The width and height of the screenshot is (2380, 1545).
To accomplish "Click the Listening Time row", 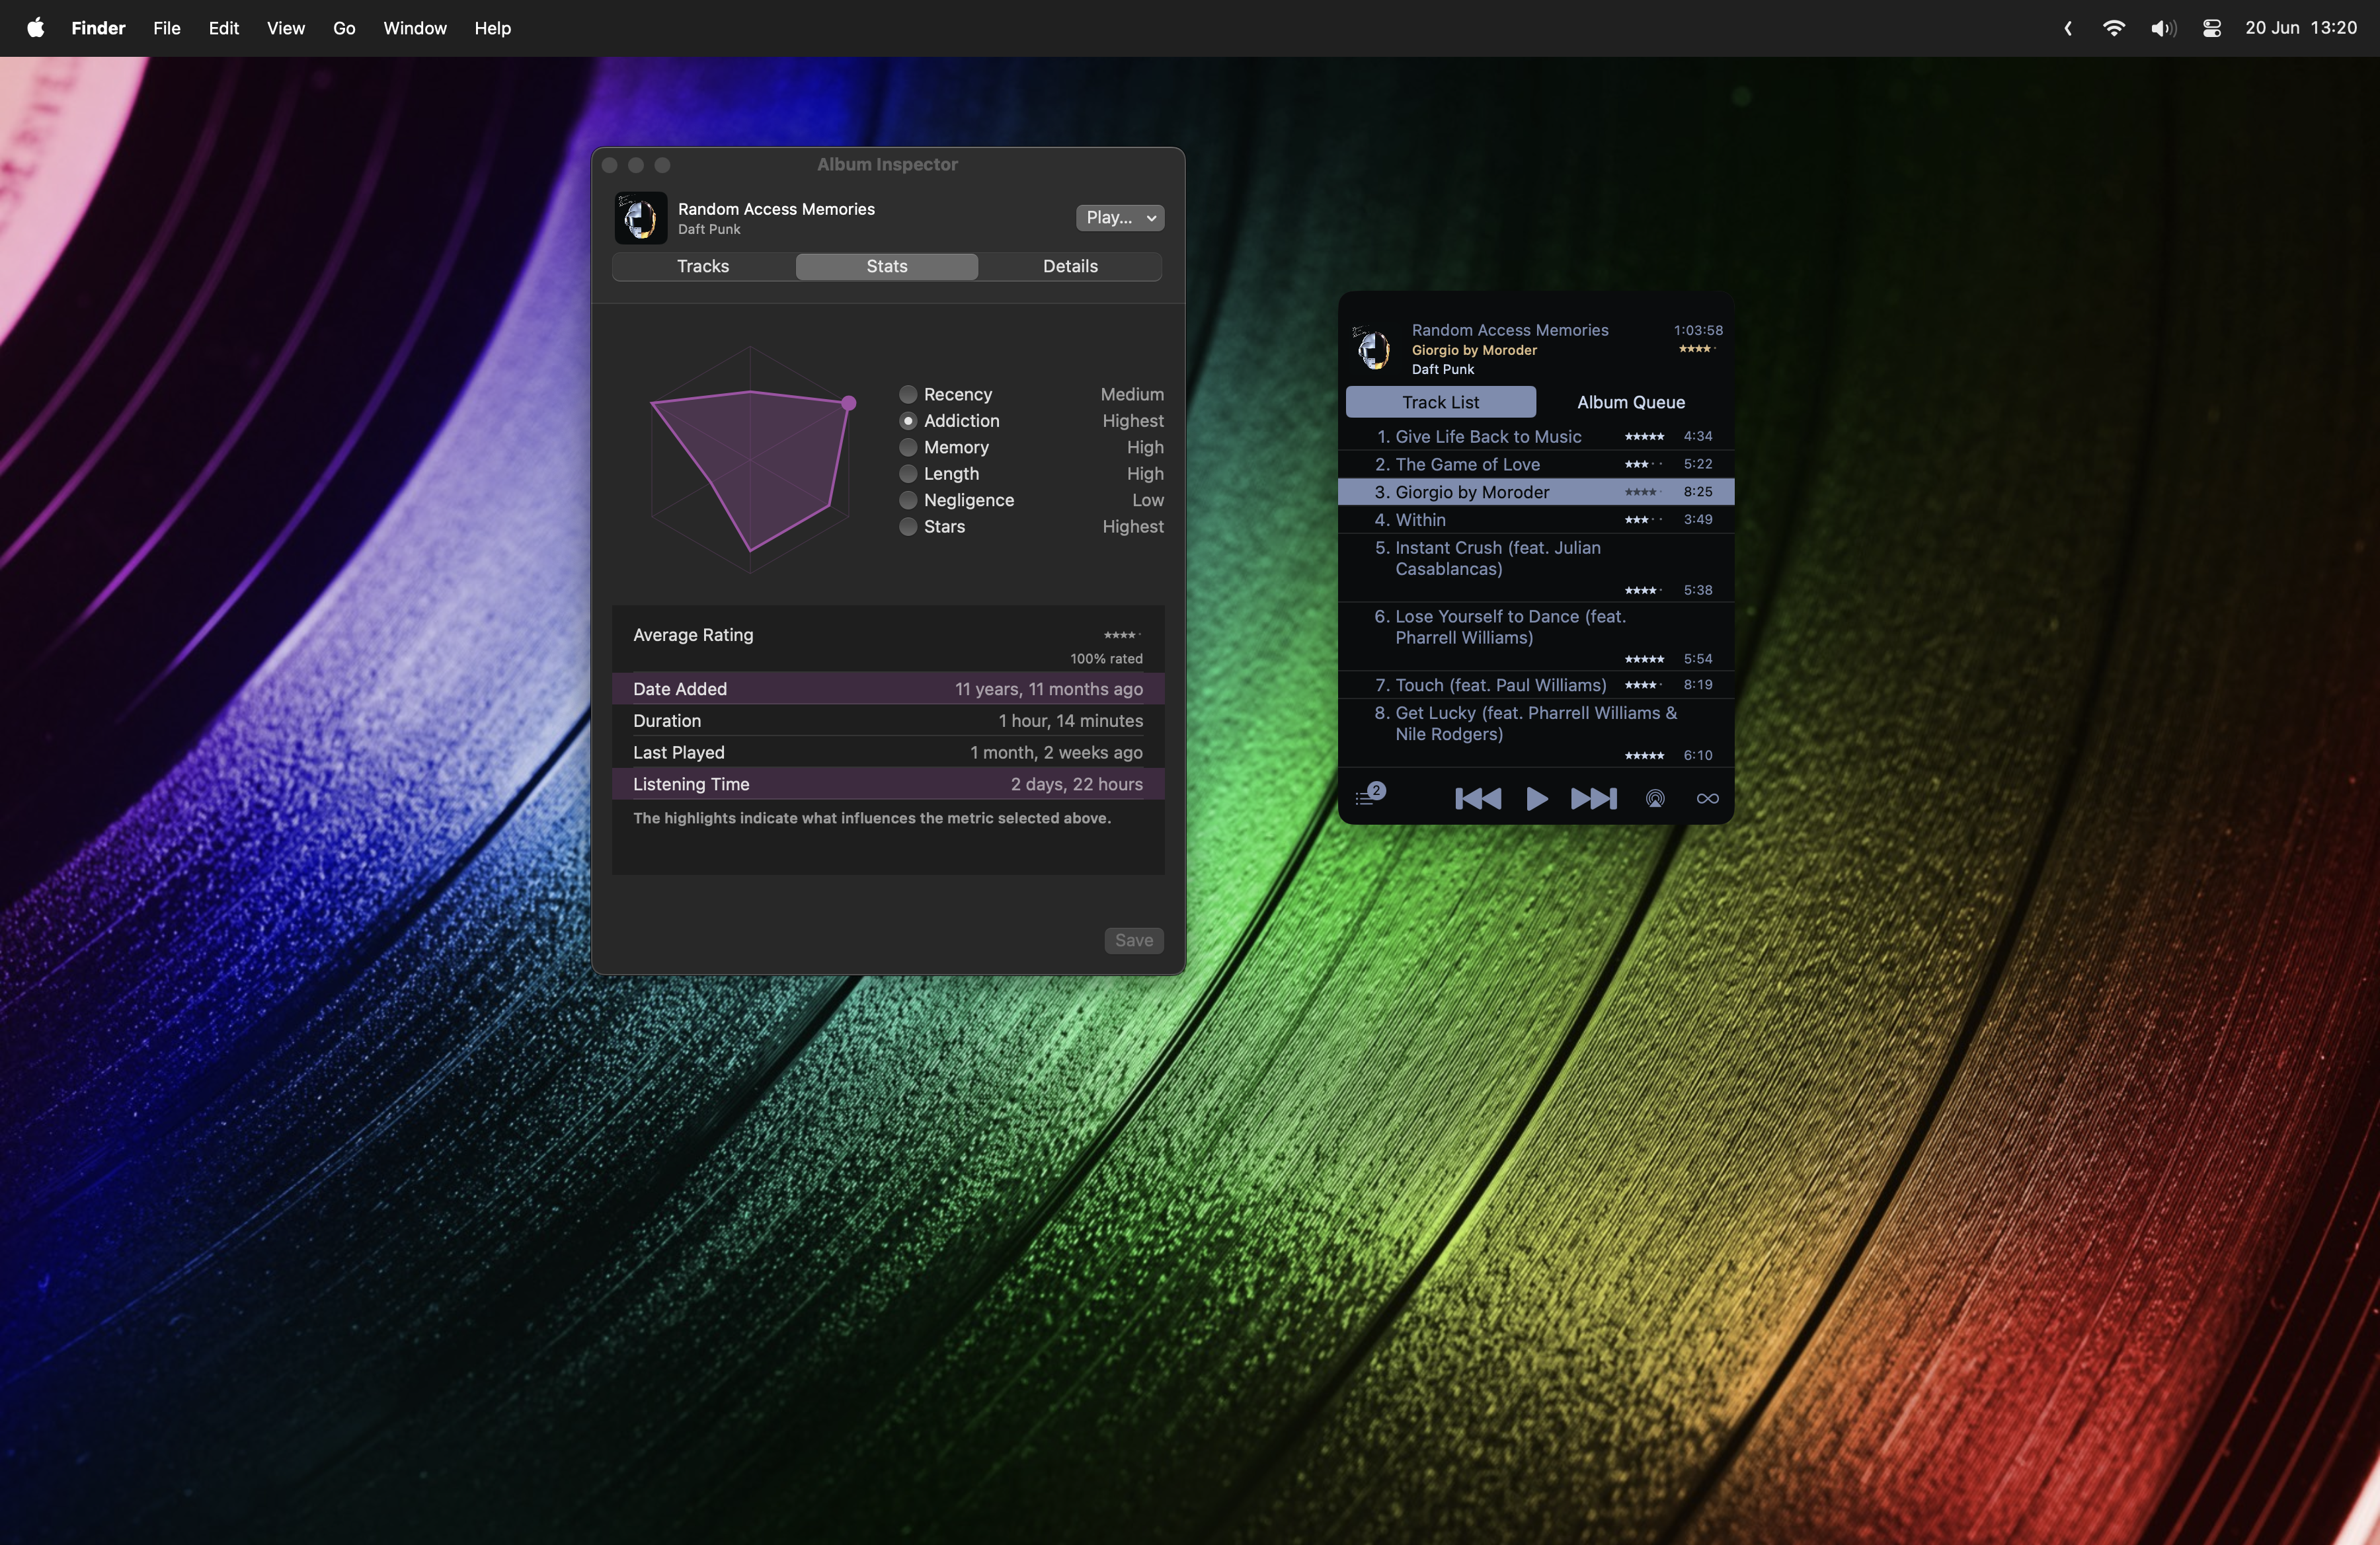I will point(888,784).
